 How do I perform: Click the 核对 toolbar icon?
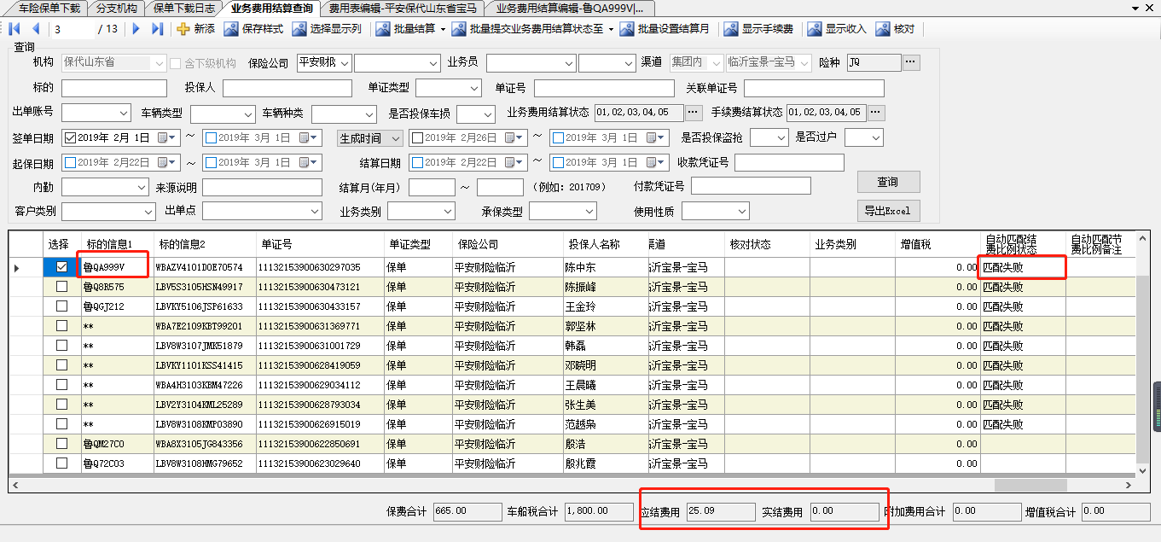[883, 29]
